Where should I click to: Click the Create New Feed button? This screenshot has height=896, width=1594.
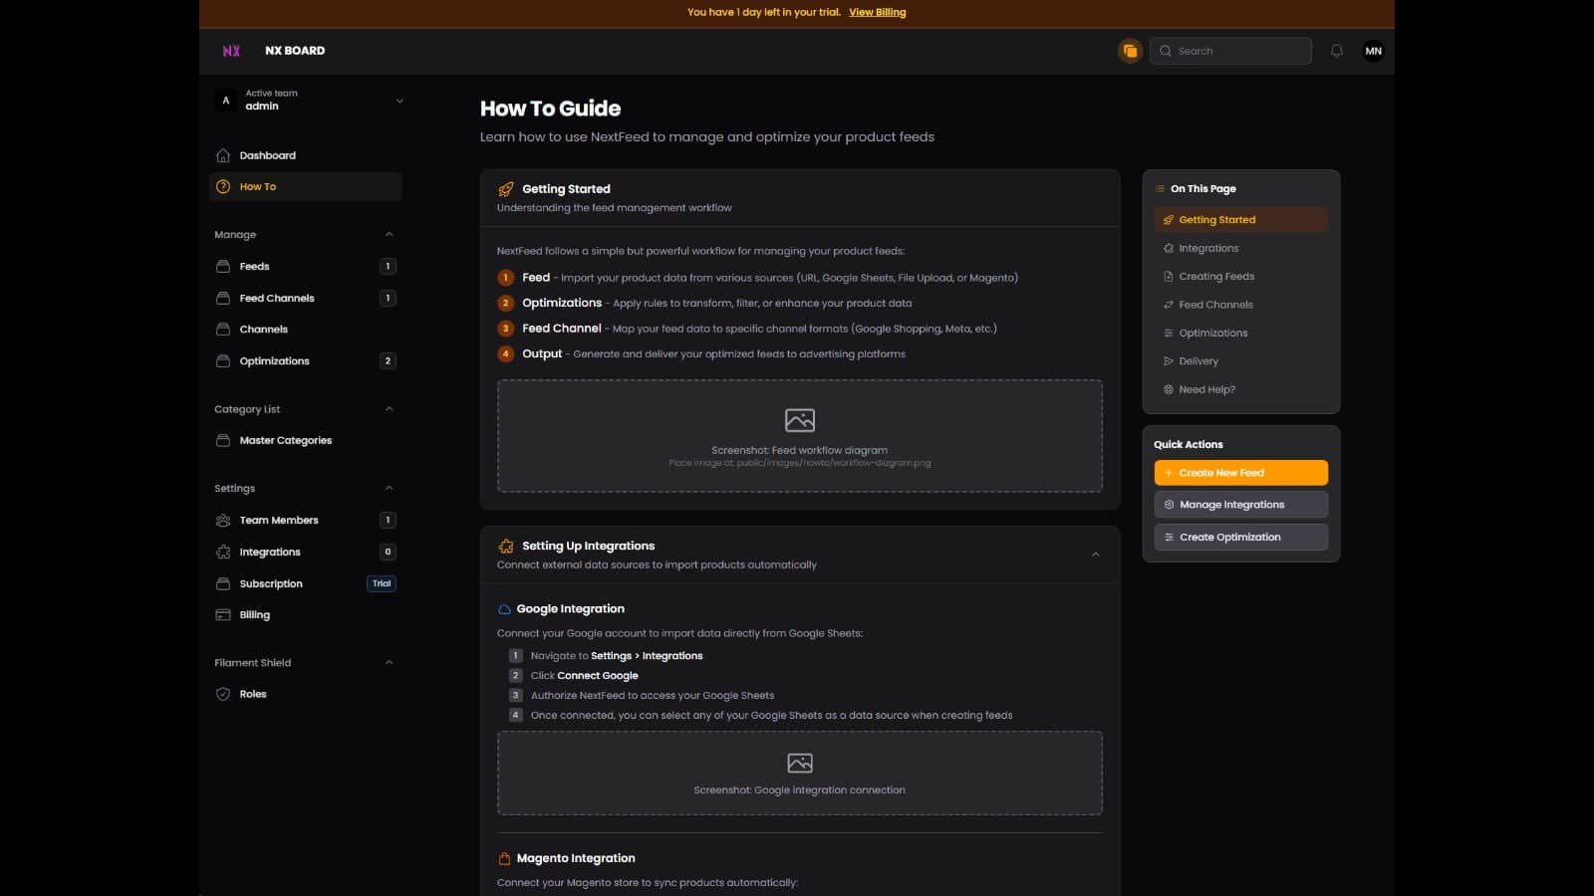click(x=1240, y=472)
